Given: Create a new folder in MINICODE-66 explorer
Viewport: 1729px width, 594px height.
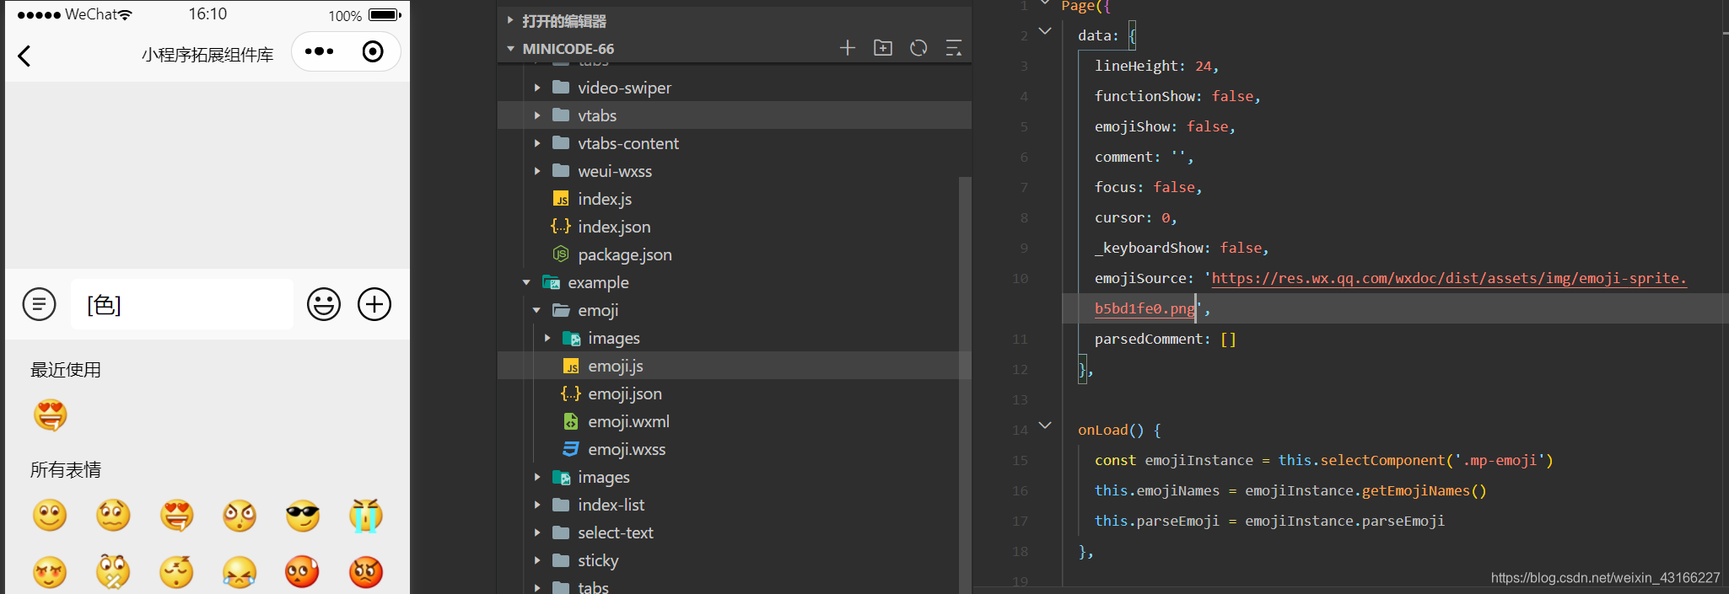Looking at the screenshot, I should click(x=883, y=48).
